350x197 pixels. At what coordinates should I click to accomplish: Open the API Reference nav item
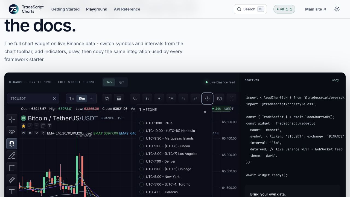click(x=127, y=9)
